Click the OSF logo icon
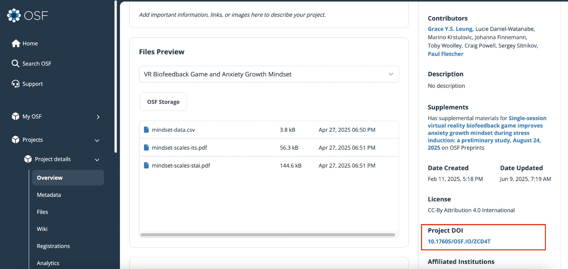 [x=14, y=15]
